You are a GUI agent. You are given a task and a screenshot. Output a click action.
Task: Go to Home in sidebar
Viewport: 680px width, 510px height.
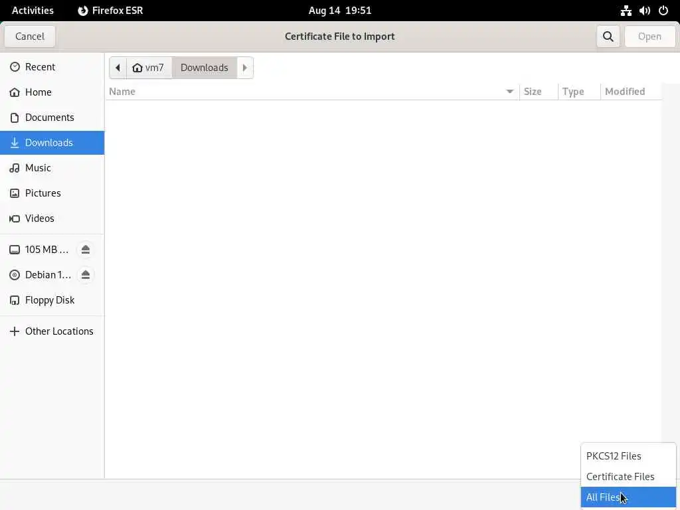(x=52, y=92)
